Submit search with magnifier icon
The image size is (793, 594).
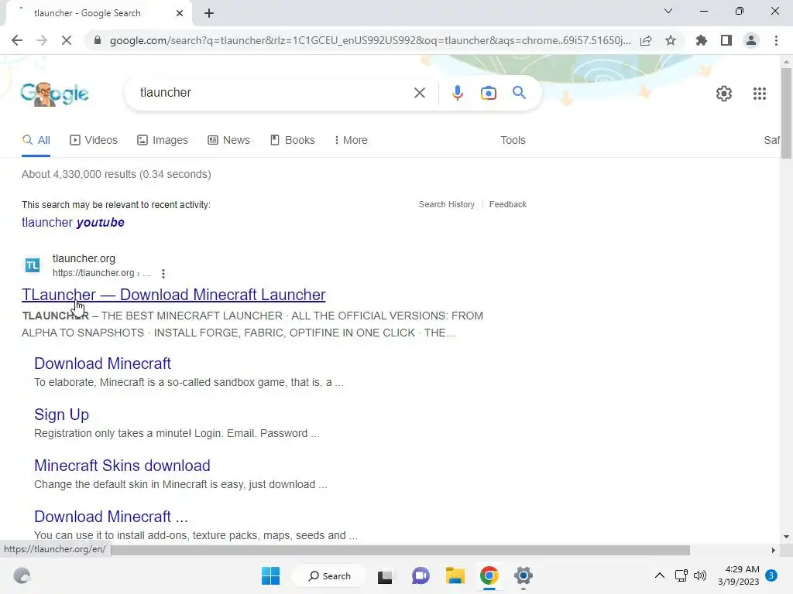[x=519, y=93]
